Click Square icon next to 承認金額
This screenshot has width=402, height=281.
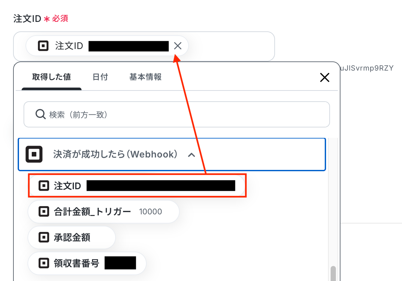[44, 238]
